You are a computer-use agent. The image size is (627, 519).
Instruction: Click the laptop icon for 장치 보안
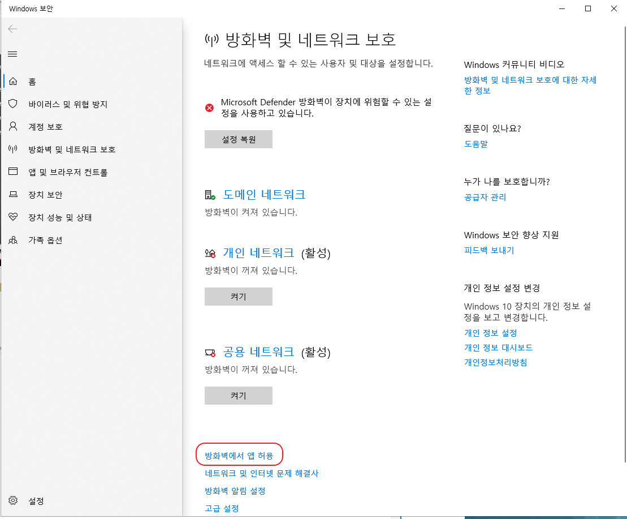(13, 195)
